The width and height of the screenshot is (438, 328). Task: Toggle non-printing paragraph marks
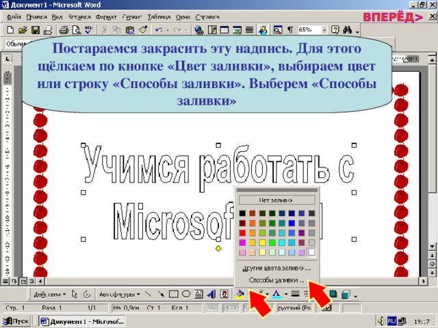pyautogui.click(x=290, y=29)
